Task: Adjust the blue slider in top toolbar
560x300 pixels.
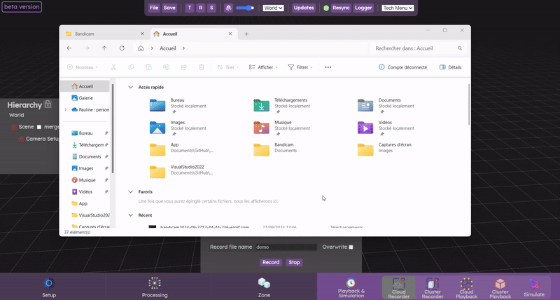Action: [x=245, y=8]
